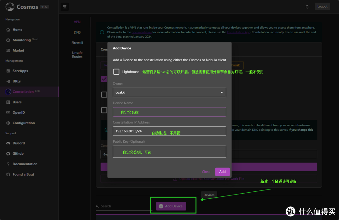The width and height of the screenshot is (339, 220).
Task: Click the Constellation IP Address field
Action: pyautogui.click(x=169, y=131)
